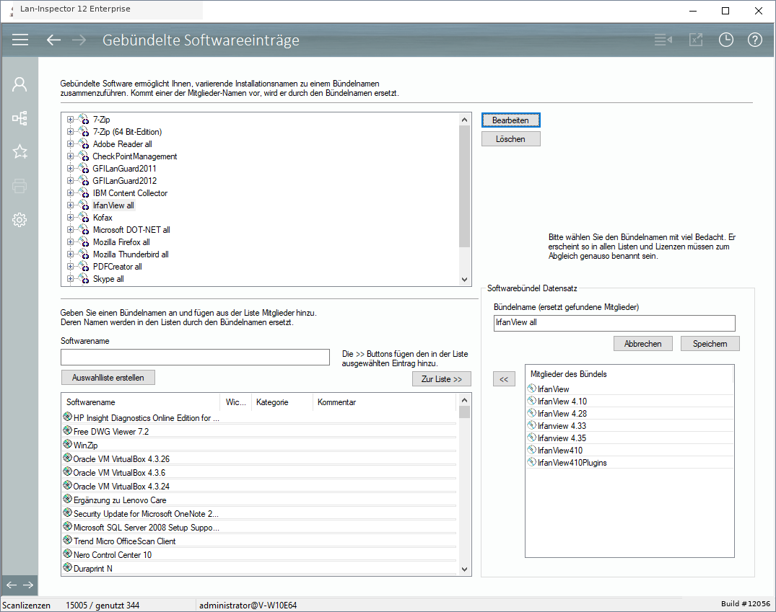Click the bottom-left sidebar right arrow

click(x=28, y=585)
